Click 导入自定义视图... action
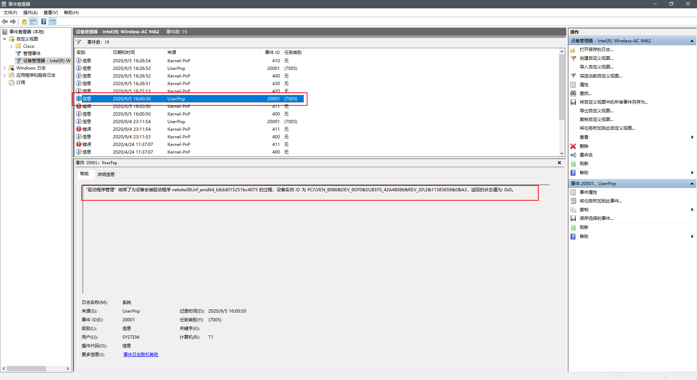This screenshot has width=697, height=380. tap(596, 67)
